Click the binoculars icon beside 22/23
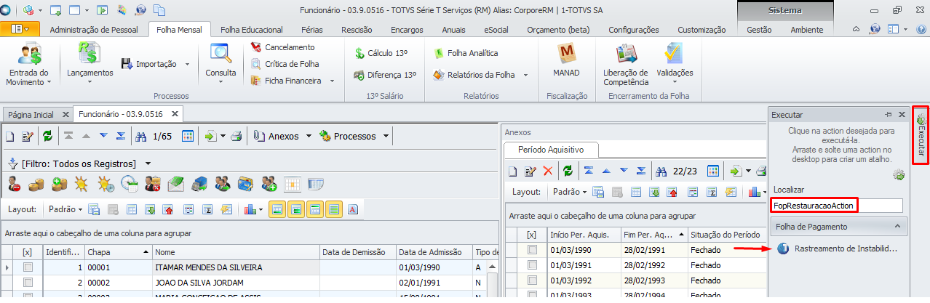930x303 pixels. pyautogui.click(x=661, y=171)
